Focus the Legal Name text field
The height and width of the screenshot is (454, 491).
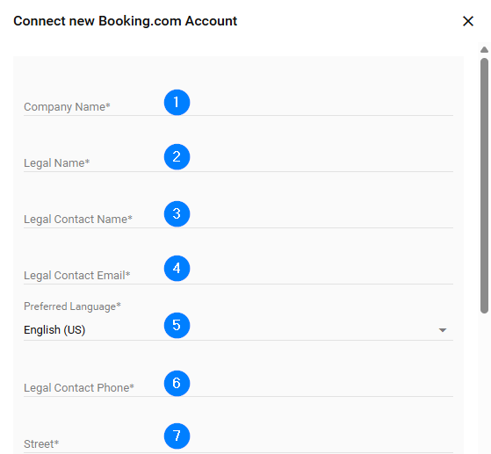238,162
